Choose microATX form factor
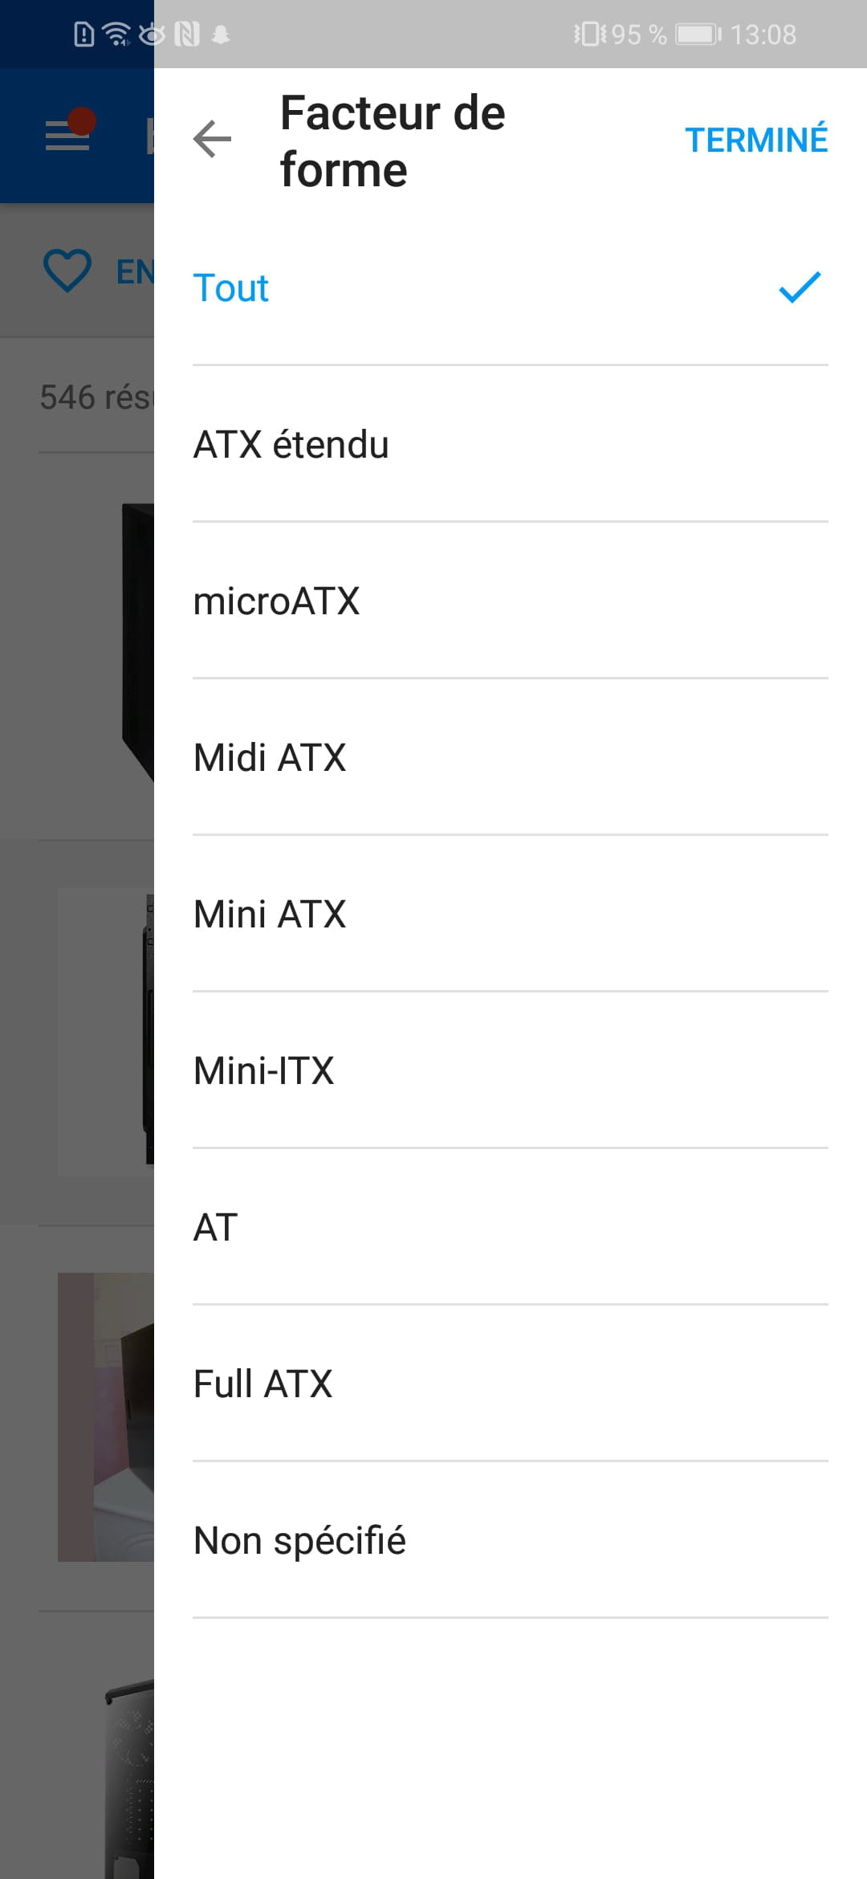Screen dimensions: 867x1879 tap(277, 601)
